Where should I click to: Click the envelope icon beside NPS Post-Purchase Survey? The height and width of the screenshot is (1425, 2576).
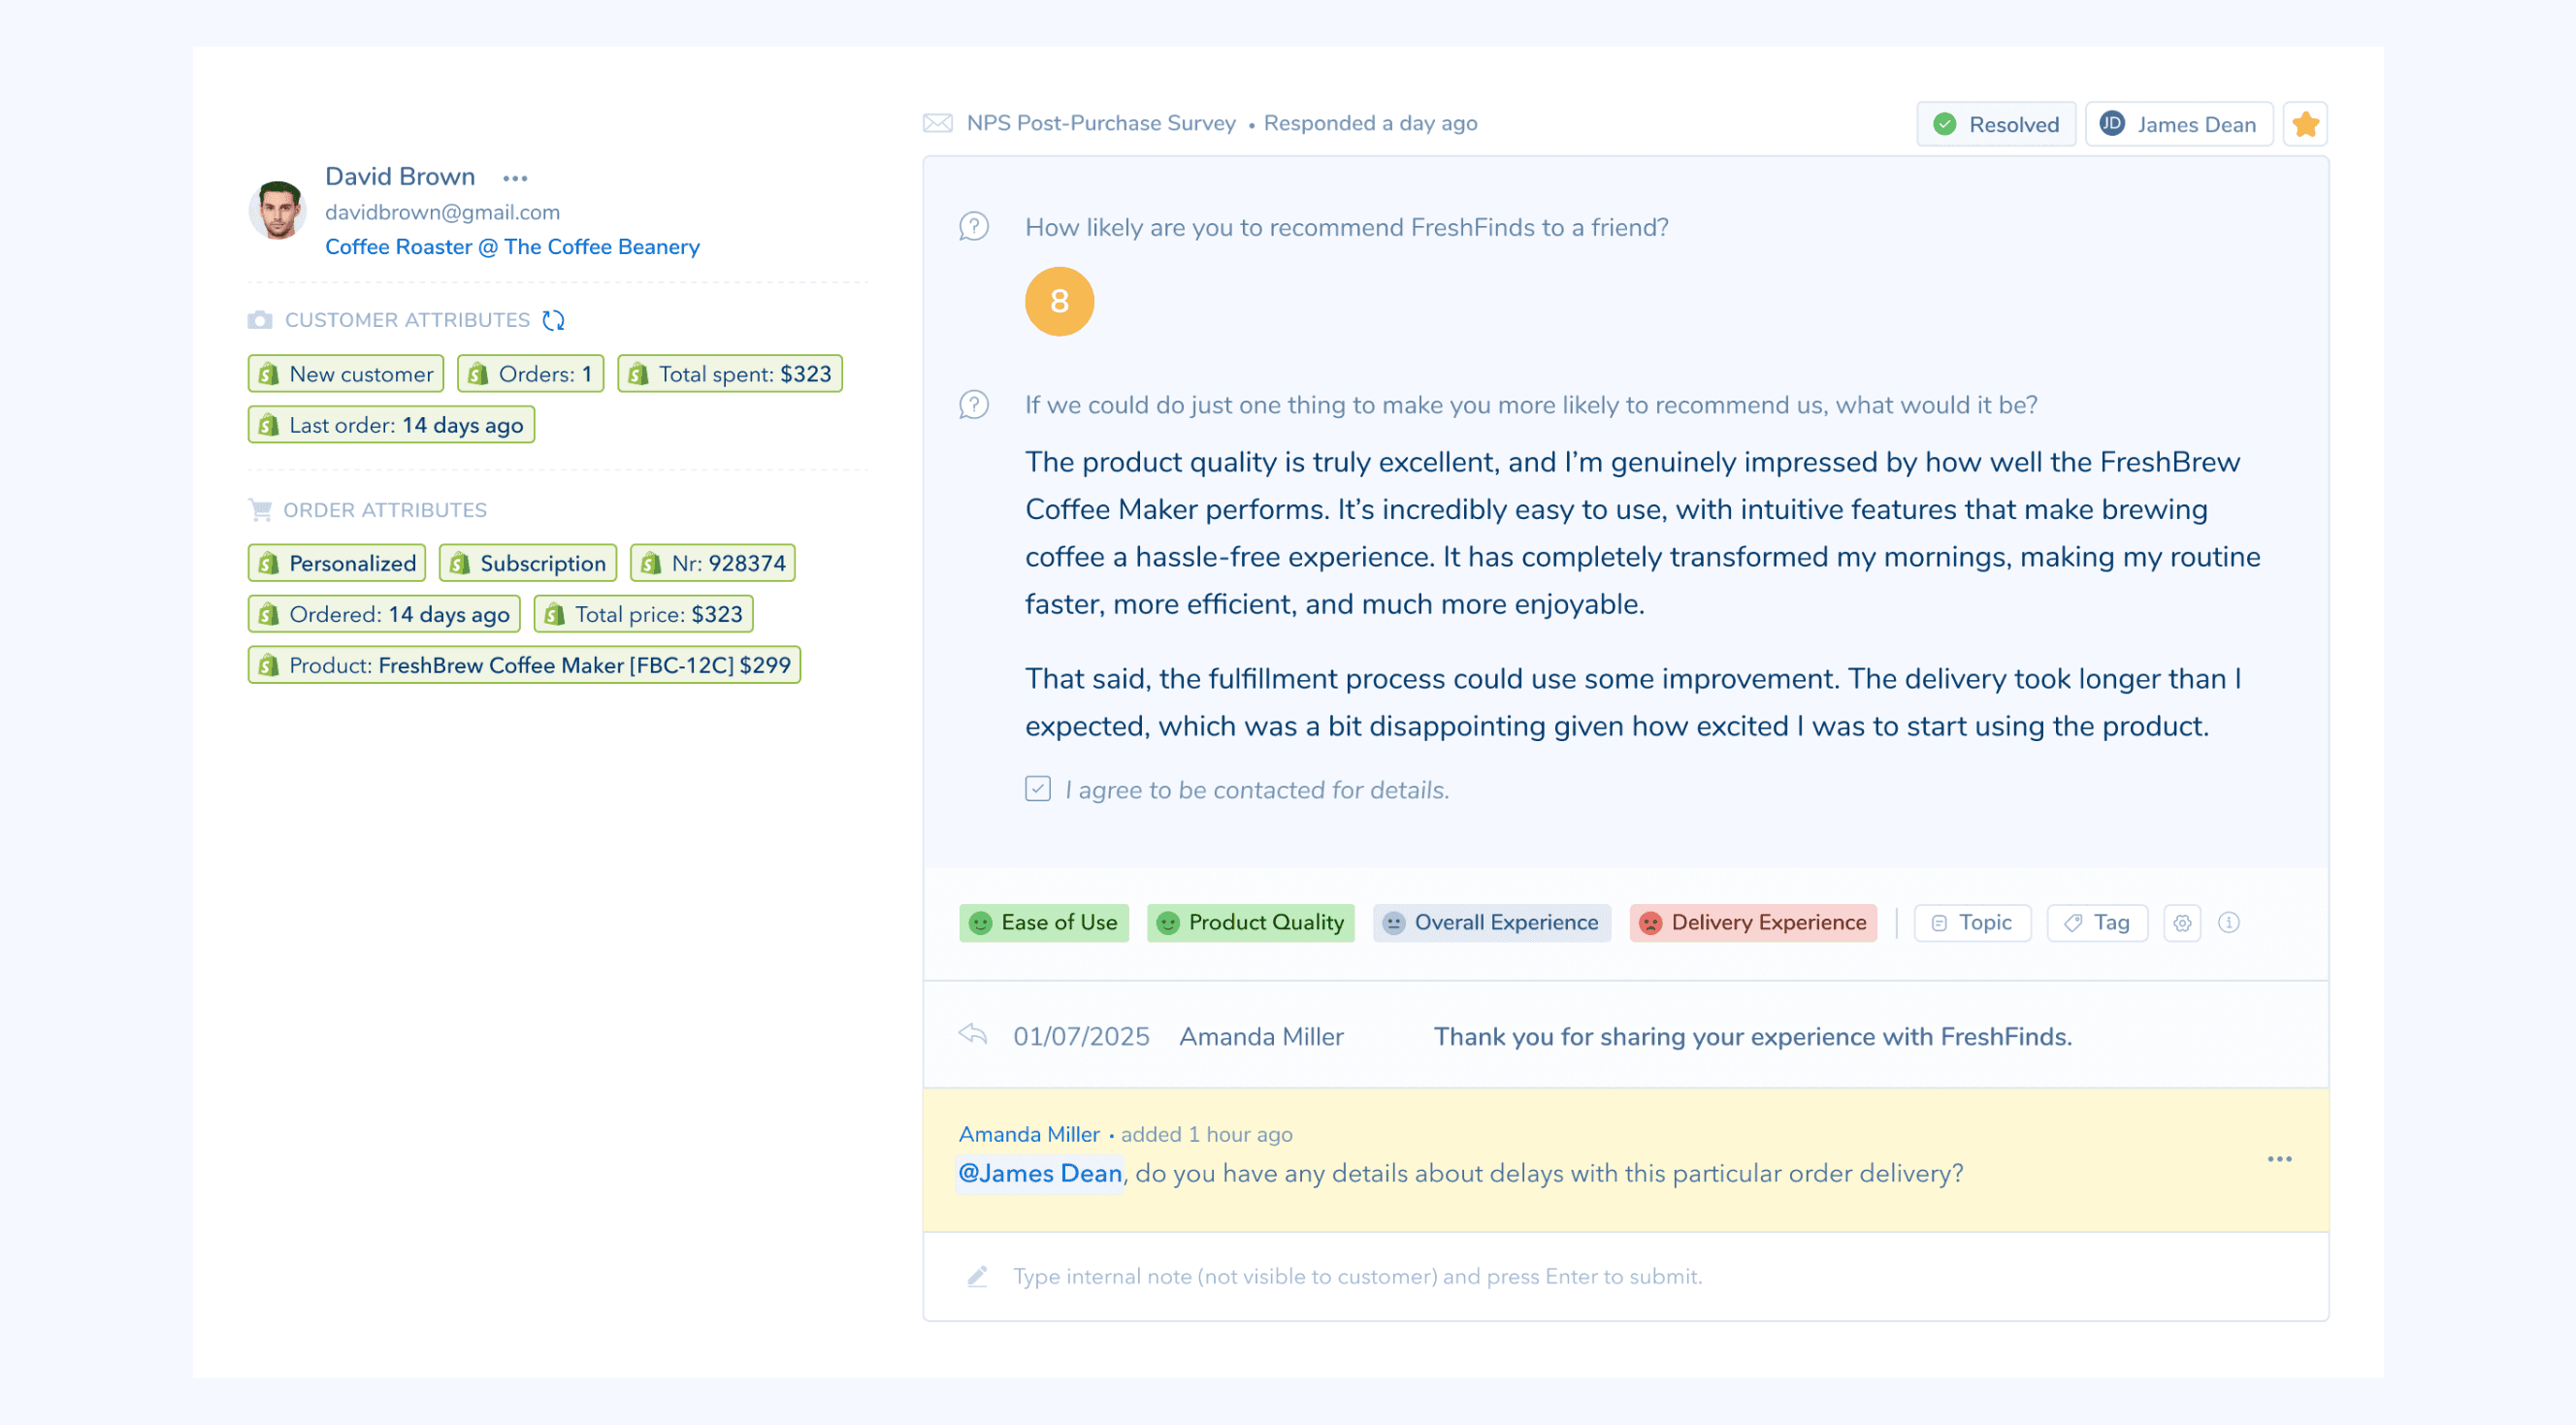[936, 122]
